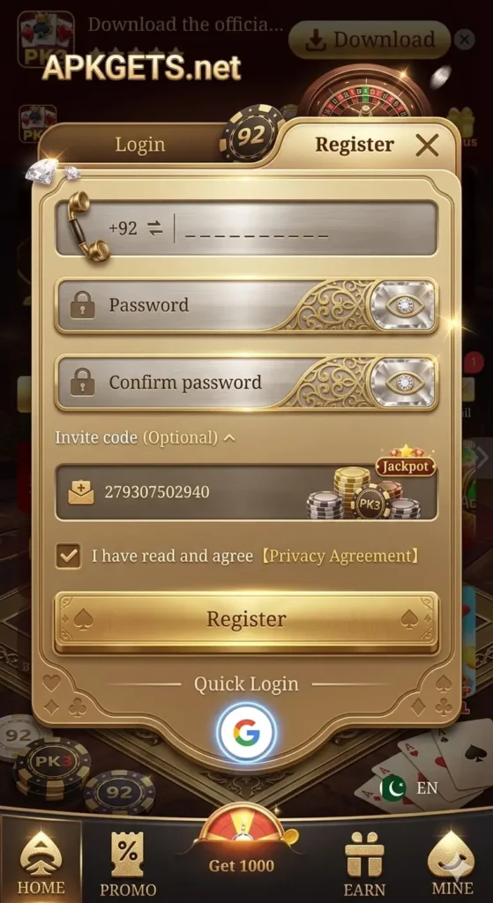The width and height of the screenshot is (493, 903).
Task: Focus the phone number input field
Action: coord(305,228)
